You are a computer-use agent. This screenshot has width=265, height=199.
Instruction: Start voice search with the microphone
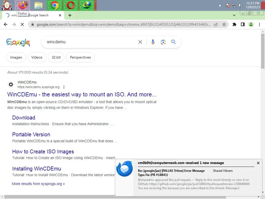[153, 42]
